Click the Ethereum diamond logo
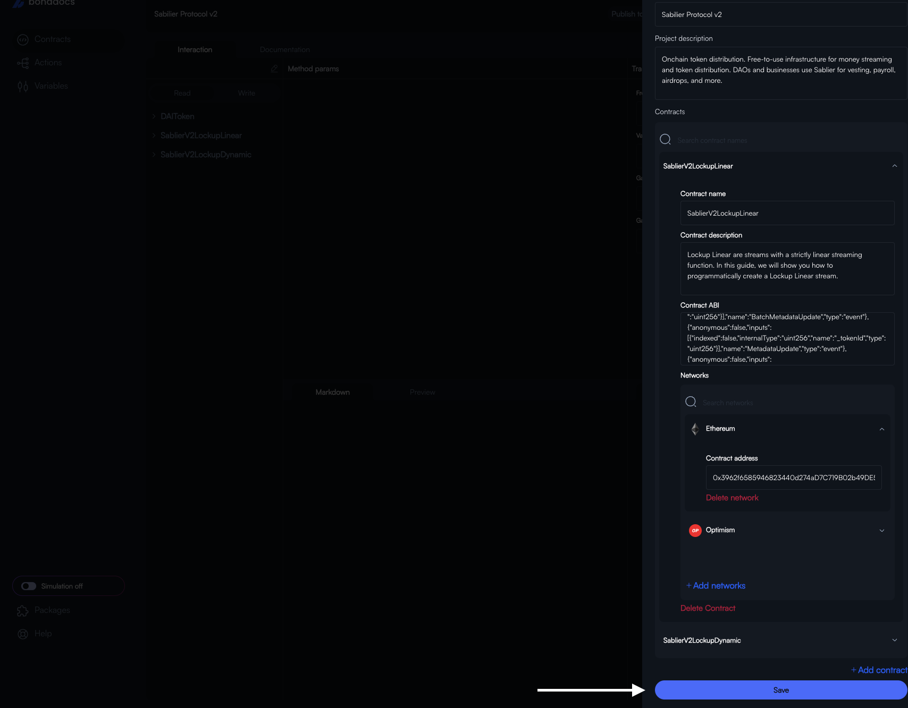 [695, 429]
